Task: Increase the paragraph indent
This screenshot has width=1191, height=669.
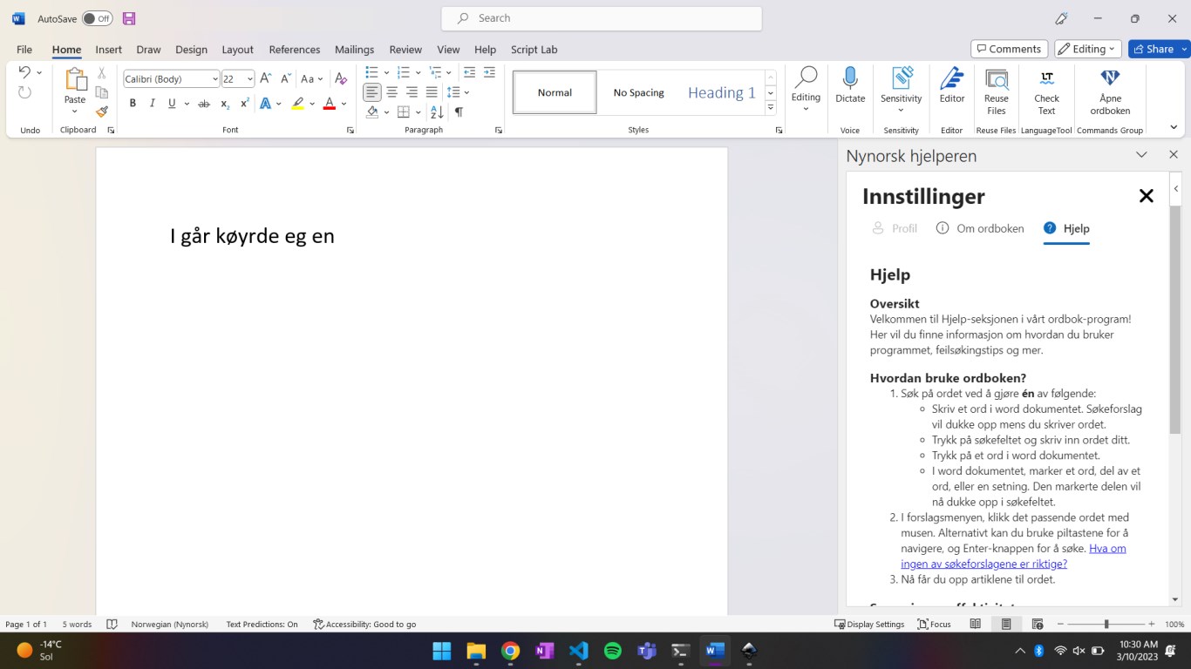Action: pyautogui.click(x=489, y=72)
